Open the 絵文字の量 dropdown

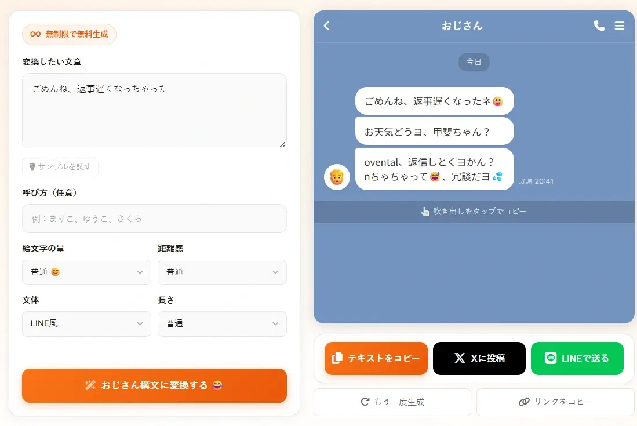[x=86, y=272]
